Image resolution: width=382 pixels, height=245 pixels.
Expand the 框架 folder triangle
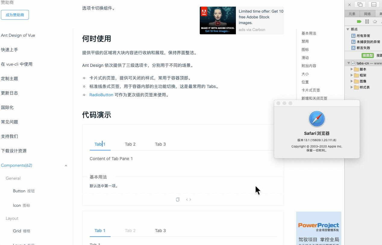pos(352,75)
